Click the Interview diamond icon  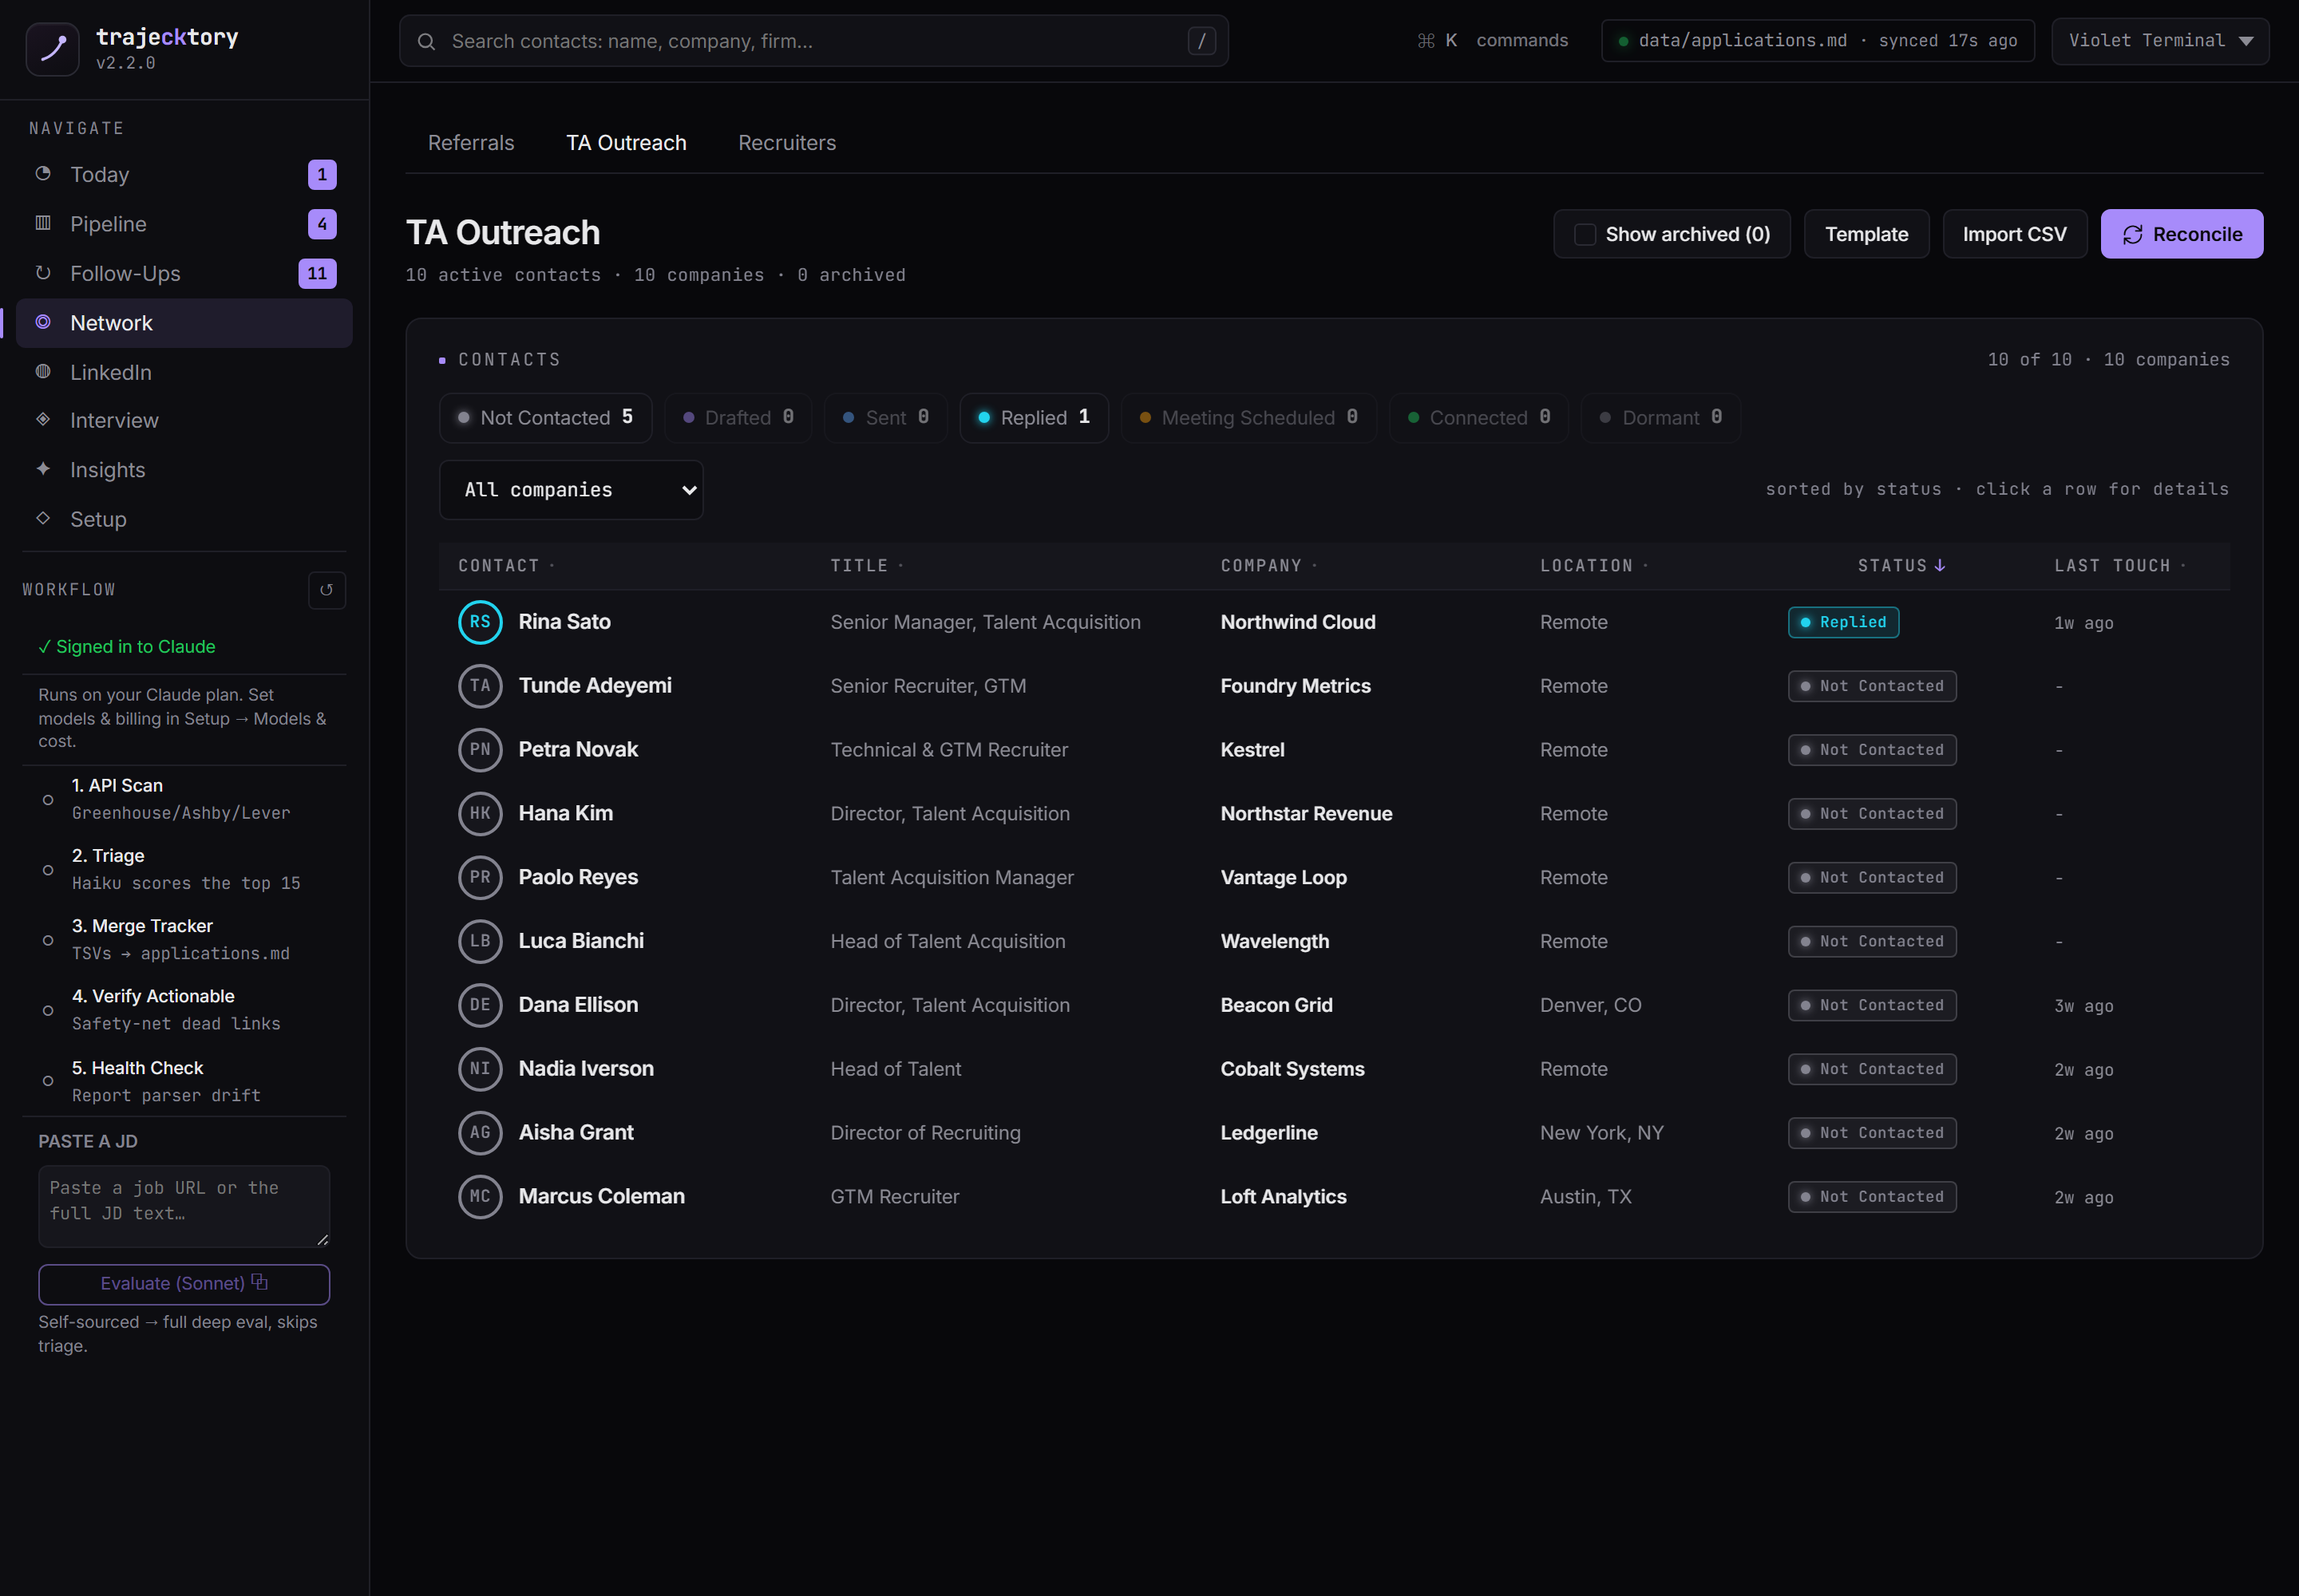click(43, 419)
